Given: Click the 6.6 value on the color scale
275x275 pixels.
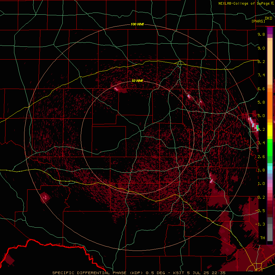Looking at the screenshot, I should [x=261, y=89].
